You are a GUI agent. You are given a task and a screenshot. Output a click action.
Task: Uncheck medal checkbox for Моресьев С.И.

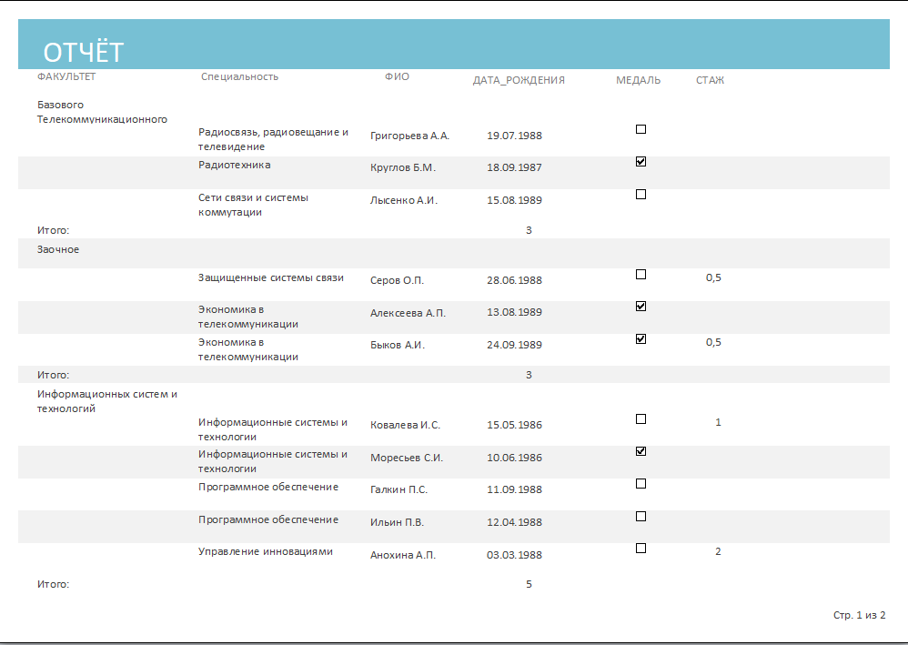(641, 451)
